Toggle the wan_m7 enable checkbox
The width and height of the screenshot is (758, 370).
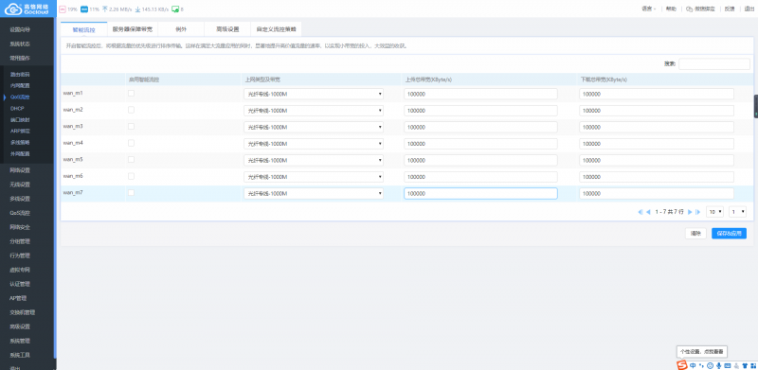pos(131,193)
